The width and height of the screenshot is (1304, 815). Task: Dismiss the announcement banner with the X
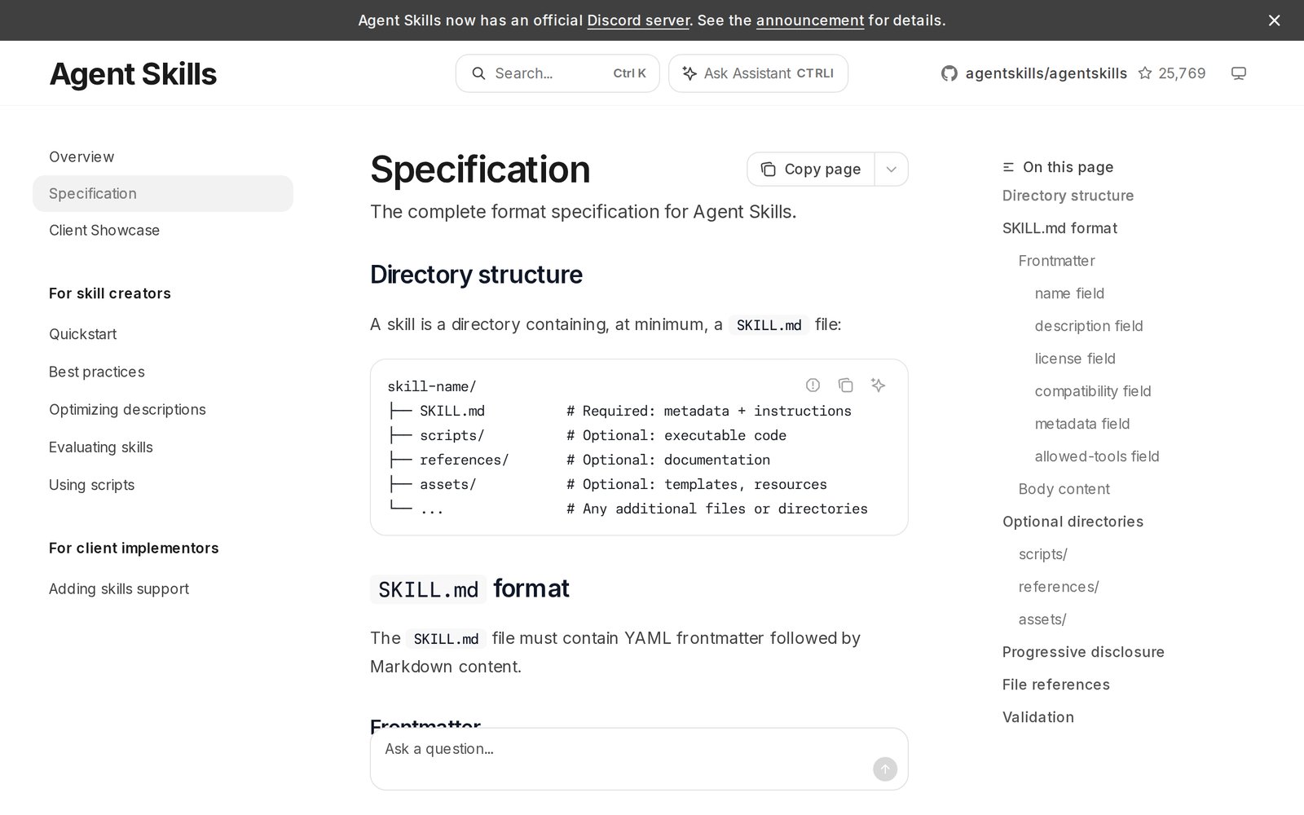(x=1274, y=20)
